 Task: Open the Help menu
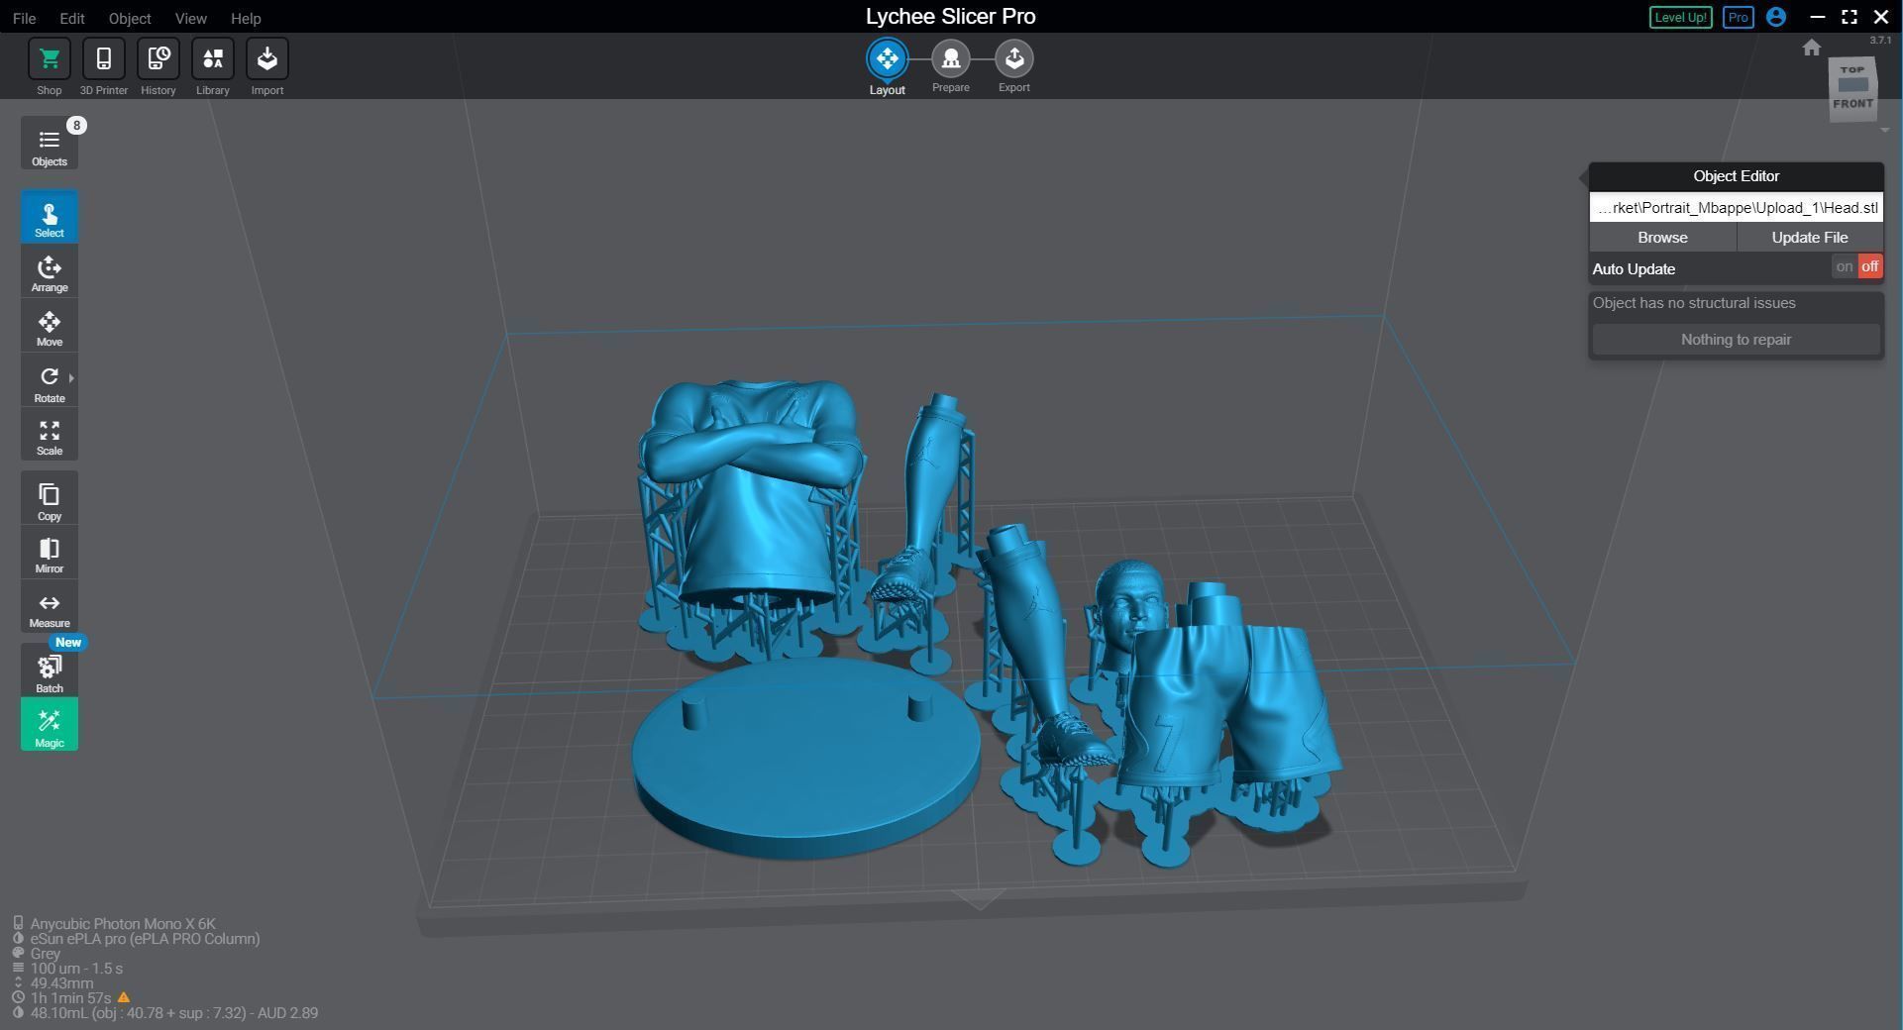point(246,18)
